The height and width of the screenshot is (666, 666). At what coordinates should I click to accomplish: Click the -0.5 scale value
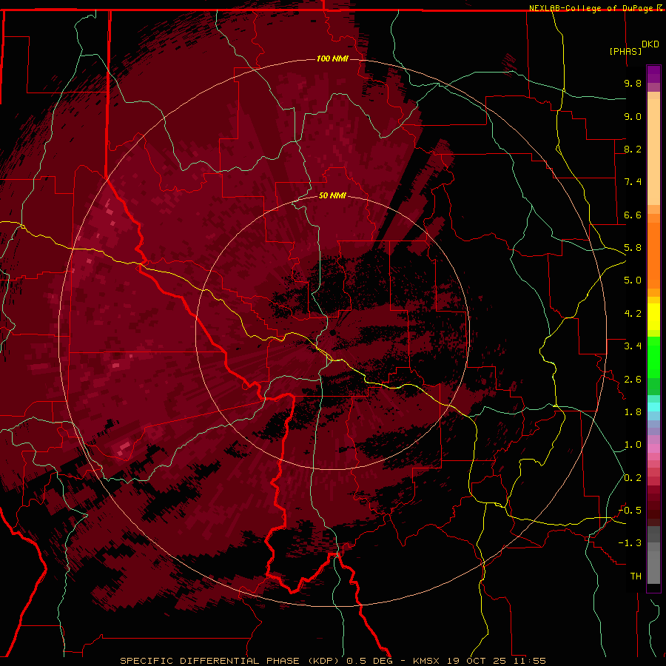point(630,511)
